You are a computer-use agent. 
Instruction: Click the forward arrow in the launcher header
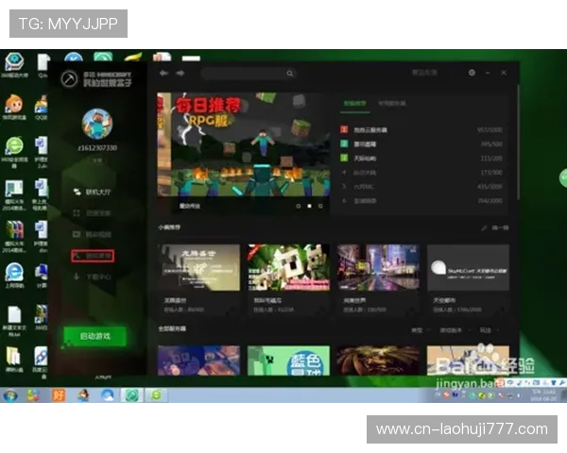tap(180, 73)
